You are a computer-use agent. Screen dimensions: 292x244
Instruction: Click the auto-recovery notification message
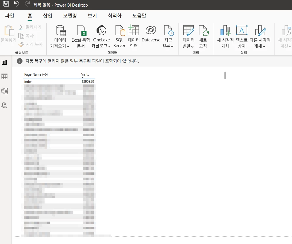(x=82, y=61)
